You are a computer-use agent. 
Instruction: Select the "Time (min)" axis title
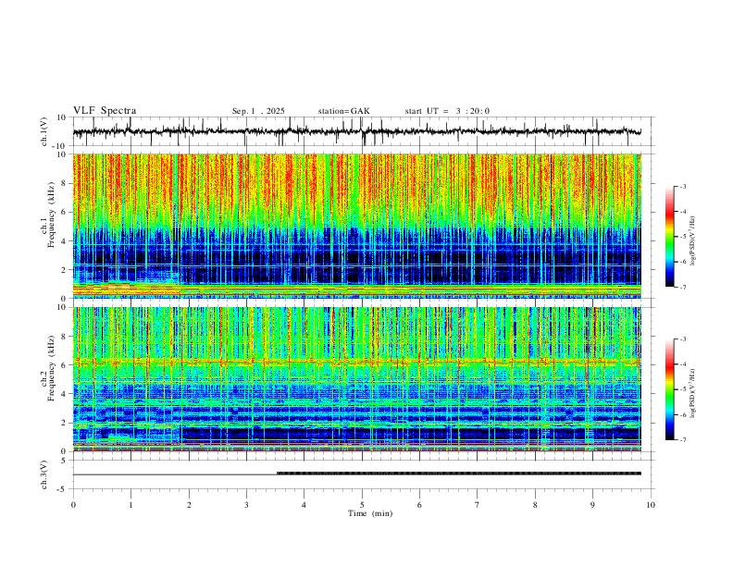(x=370, y=513)
